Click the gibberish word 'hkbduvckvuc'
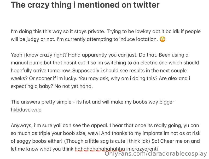This screenshot has height=159, width=209. (x=26, y=110)
